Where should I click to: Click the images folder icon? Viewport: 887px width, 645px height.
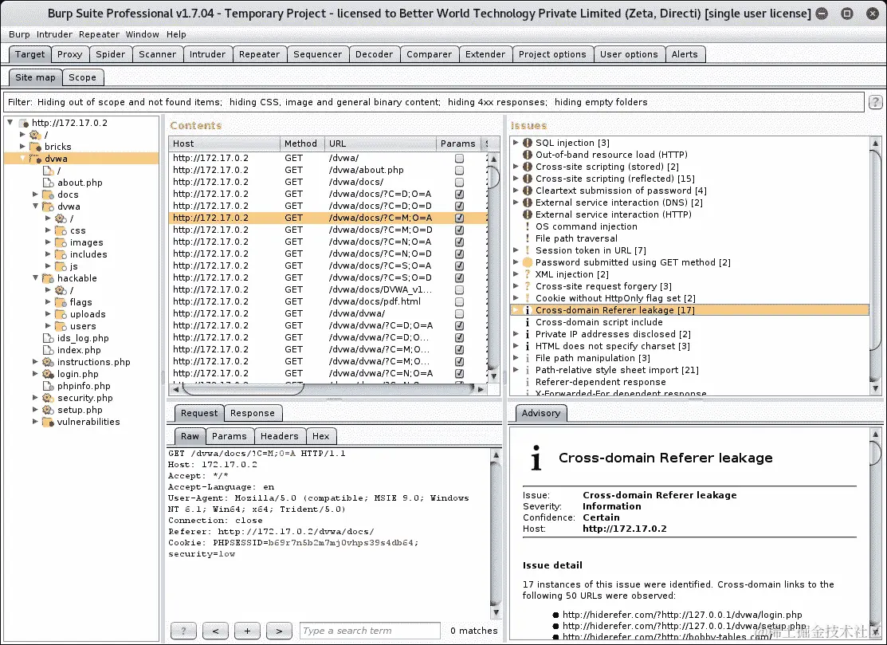61,242
